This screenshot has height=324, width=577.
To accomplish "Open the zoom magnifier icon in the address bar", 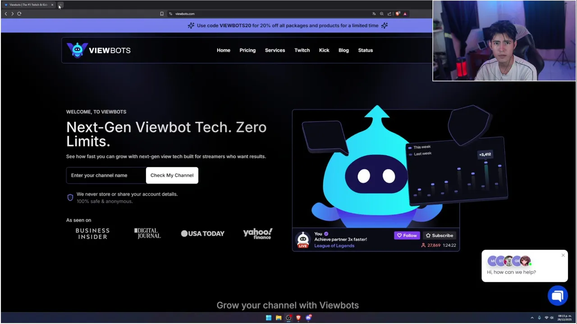I will (382, 13).
